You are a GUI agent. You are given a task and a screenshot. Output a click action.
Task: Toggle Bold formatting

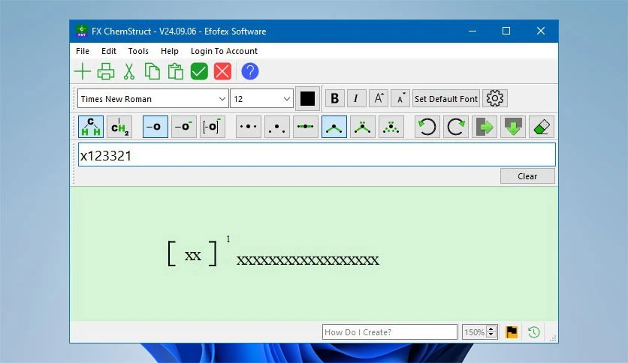point(335,98)
